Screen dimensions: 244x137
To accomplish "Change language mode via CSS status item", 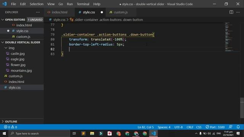I will pos(199,127).
